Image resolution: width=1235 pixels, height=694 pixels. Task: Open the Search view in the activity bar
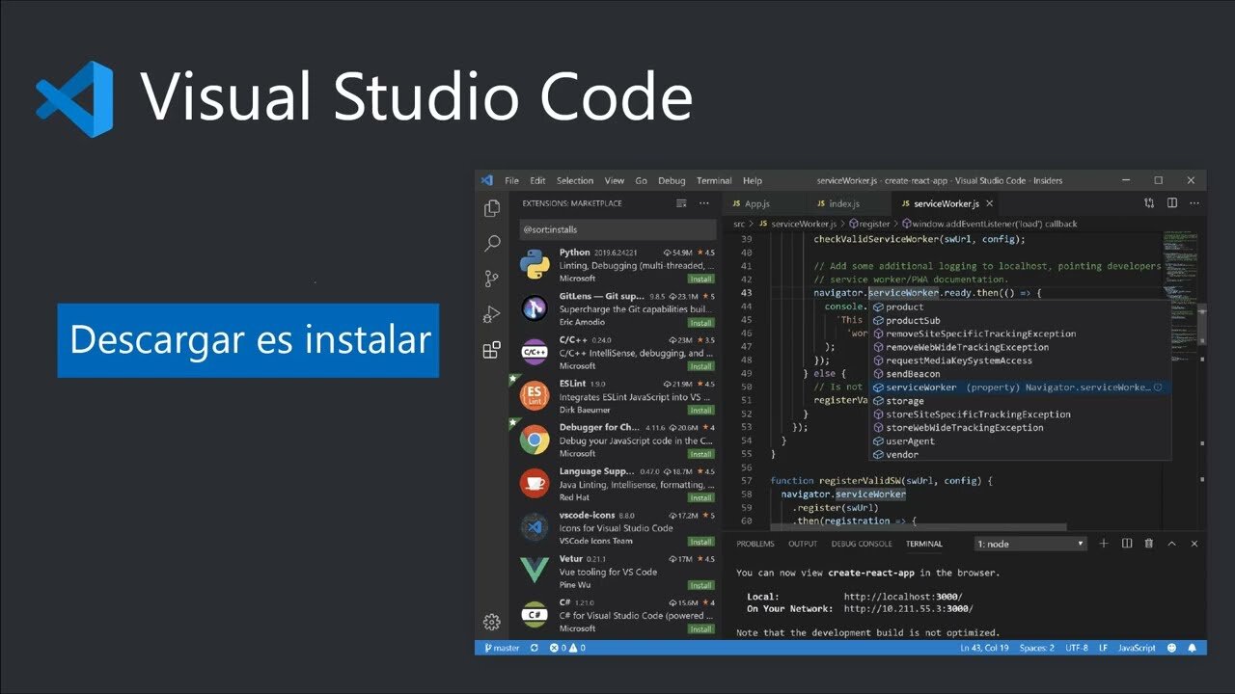coord(492,243)
